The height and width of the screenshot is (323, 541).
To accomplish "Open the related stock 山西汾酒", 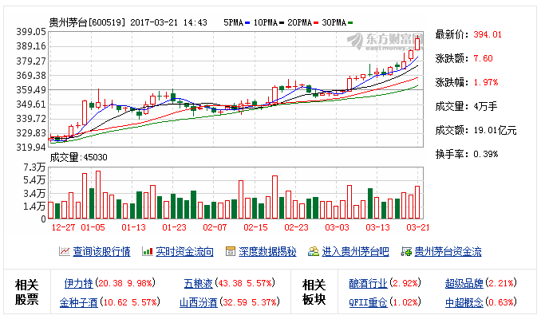I will pos(199,302).
